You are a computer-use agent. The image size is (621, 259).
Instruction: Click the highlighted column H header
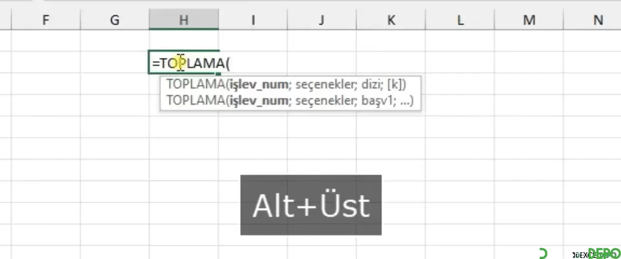pyautogui.click(x=183, y=20)
